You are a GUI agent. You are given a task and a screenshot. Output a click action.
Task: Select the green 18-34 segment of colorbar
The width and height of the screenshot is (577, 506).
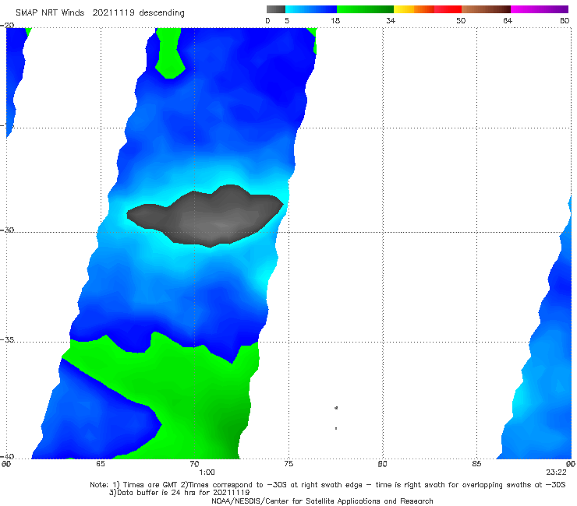click(x=365, y=9)
